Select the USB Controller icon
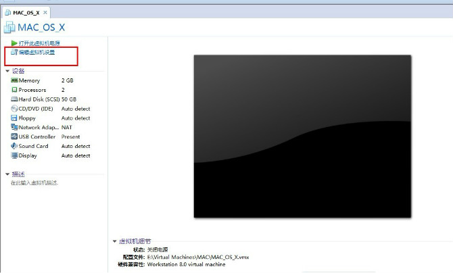 point(14,136)
